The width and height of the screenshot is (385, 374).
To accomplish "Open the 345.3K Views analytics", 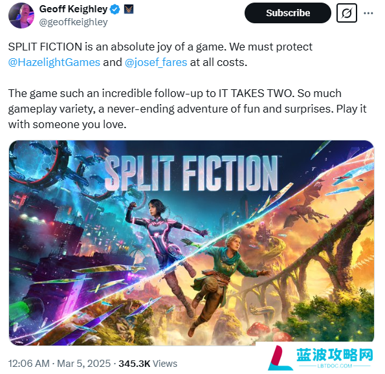I will pos(148,364).
